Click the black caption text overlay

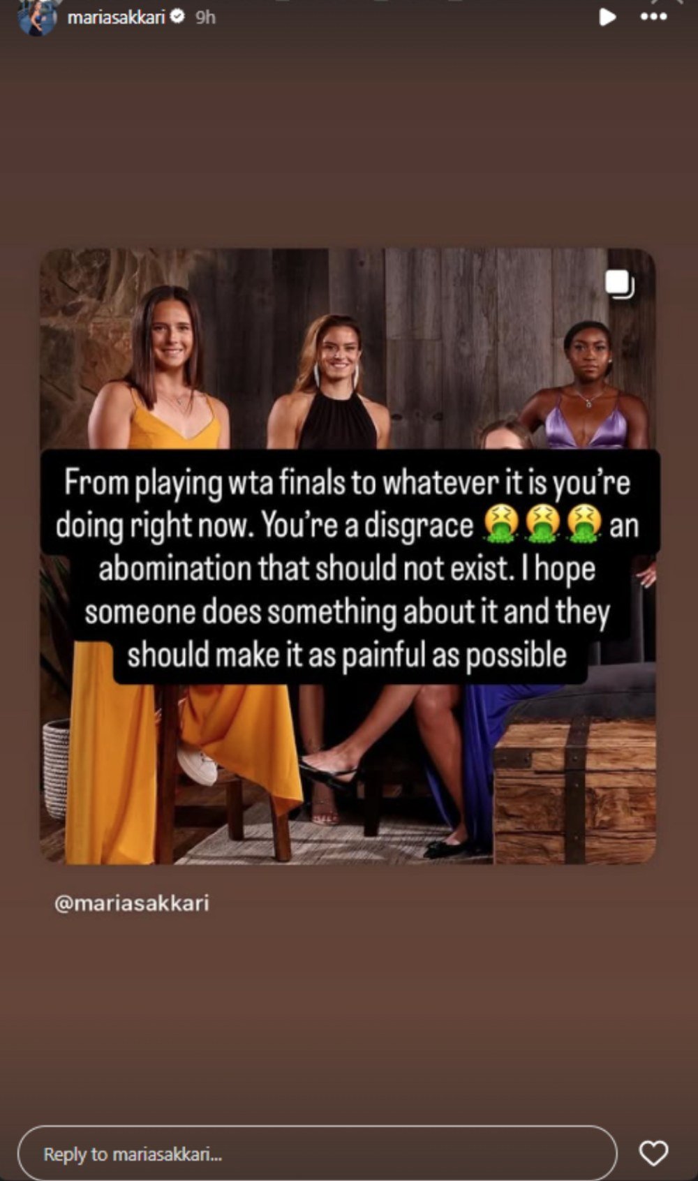pos(348,567)
